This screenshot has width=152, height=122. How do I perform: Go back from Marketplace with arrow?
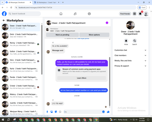point(4,20)
